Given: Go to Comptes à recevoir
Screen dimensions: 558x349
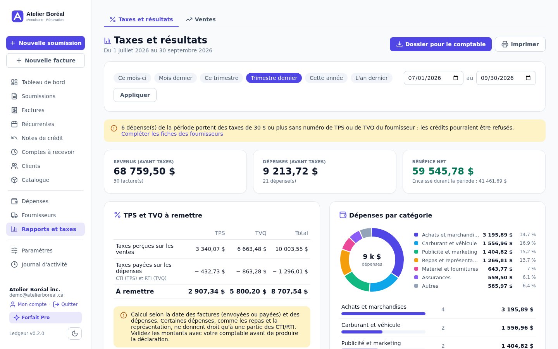Looking at the screenshot, I should (x=45, y=152).
